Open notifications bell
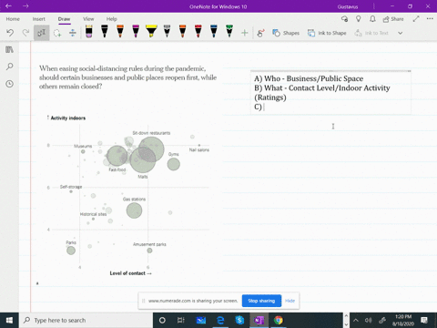The width and height of the screenshot is (437, 328). 372,19
